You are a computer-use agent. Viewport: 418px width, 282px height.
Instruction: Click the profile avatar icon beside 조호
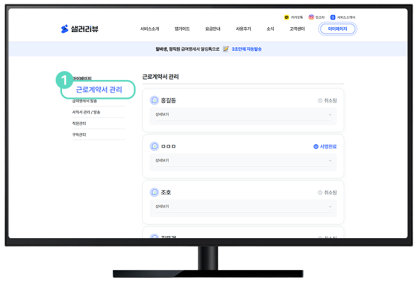(155, 192)
